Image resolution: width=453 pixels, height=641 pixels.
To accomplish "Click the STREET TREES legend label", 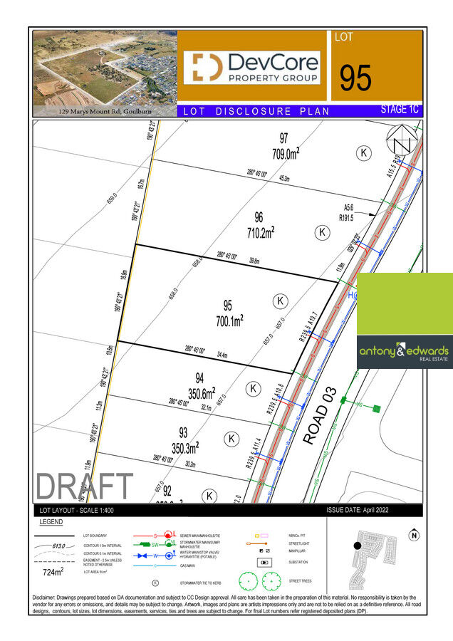I will (x=300, y=581).
